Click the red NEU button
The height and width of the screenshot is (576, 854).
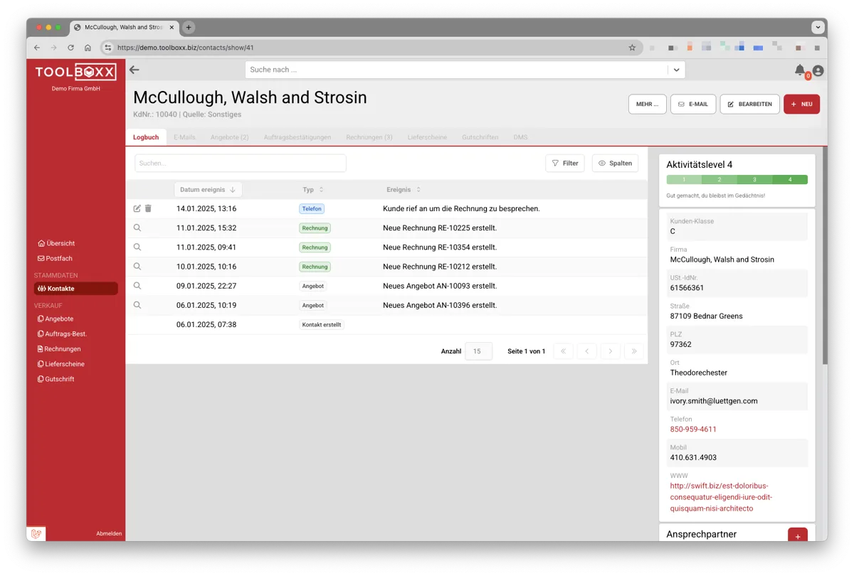coord(802,104)
